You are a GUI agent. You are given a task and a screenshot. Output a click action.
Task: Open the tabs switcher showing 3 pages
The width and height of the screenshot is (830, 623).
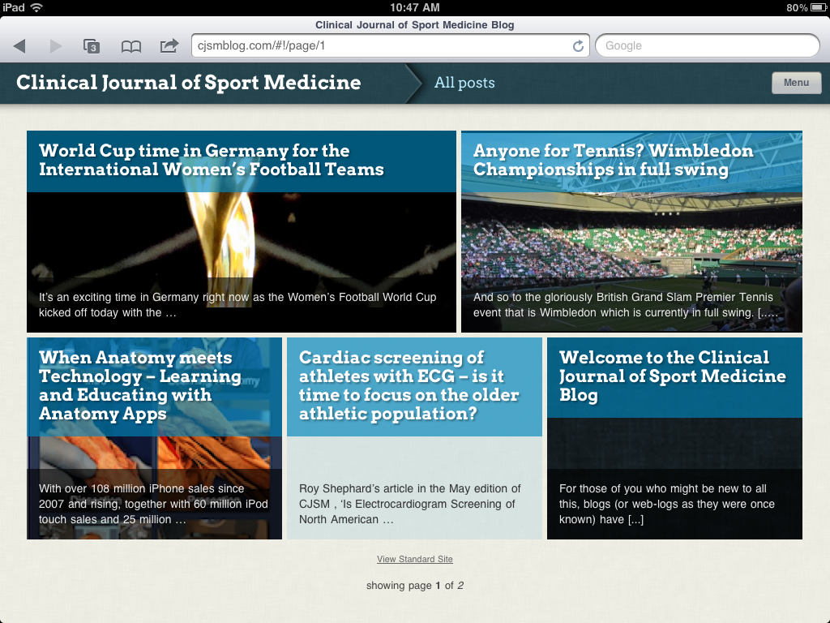92,46
